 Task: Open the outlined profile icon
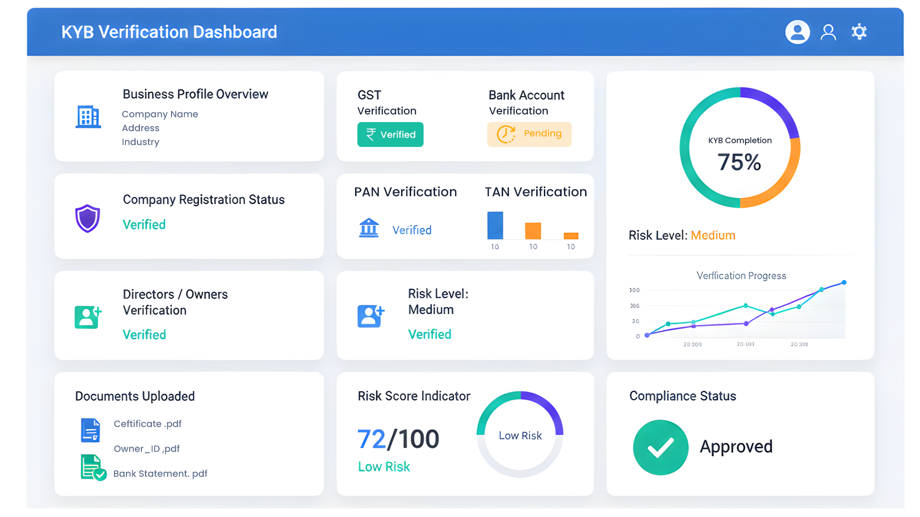click(x=828, y=32)
